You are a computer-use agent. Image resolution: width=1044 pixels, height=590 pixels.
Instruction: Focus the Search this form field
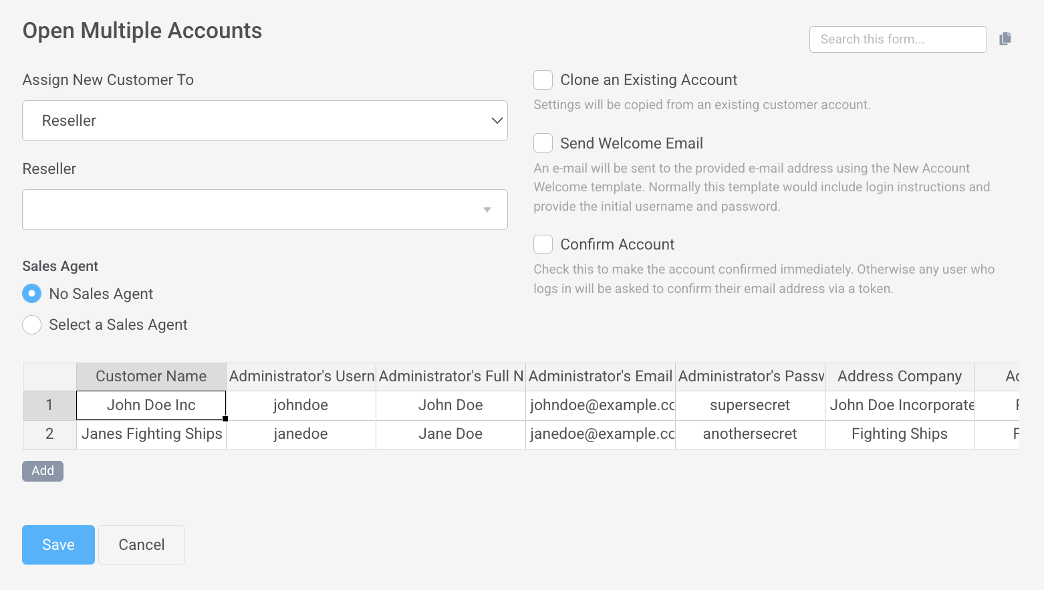tap(897, 39)
